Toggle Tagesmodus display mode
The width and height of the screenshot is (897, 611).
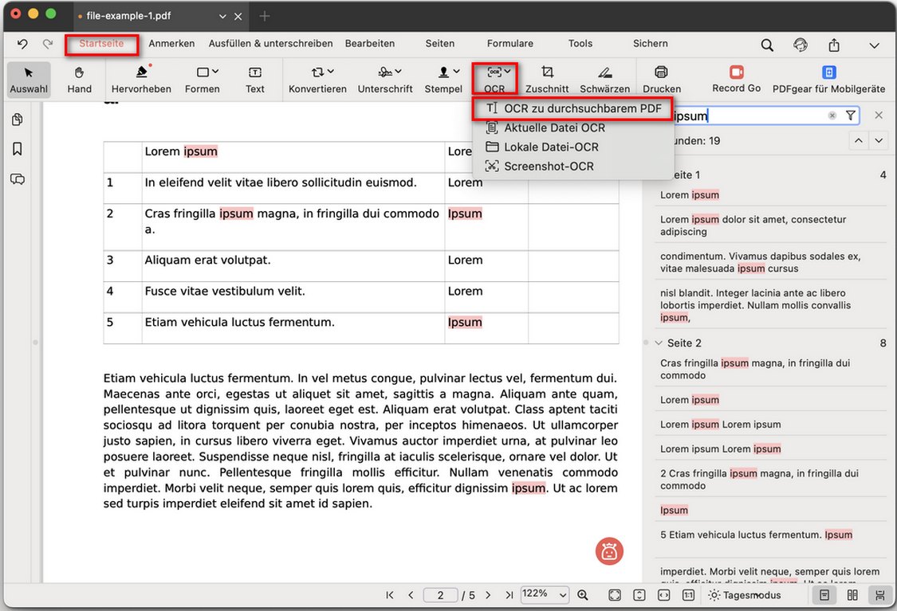743,594
